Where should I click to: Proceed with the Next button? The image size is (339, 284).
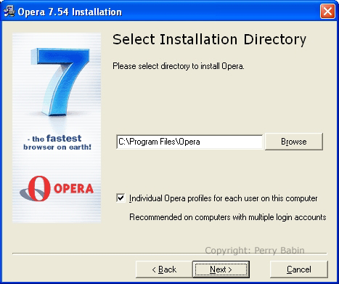[221, 269]
